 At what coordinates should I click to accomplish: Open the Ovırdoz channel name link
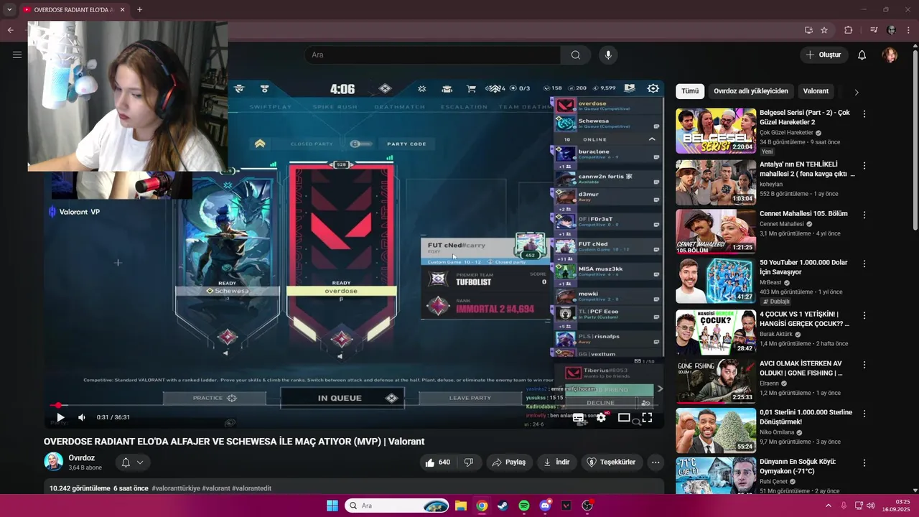[x=82, y=457]
